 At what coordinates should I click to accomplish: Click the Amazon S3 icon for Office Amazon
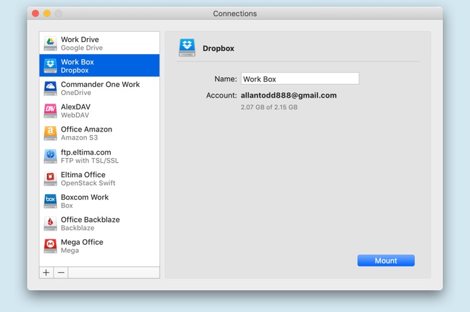pos(50,133)
